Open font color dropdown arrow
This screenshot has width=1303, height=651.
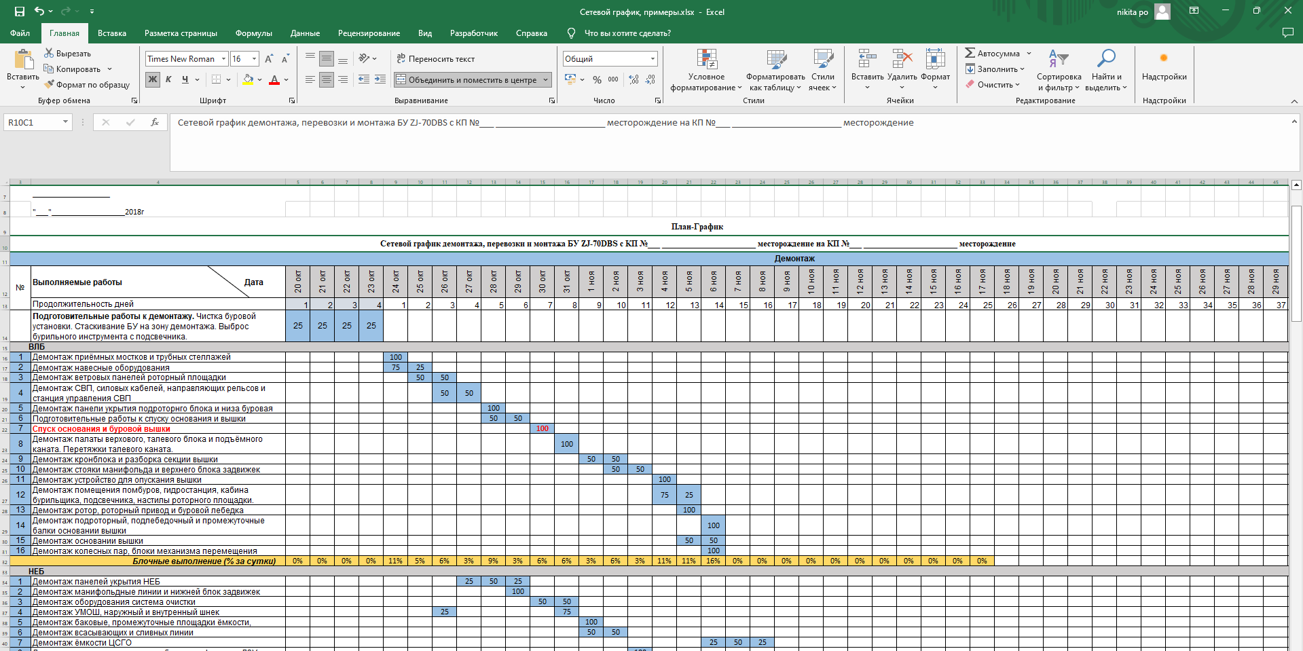(x=286, y=79)
